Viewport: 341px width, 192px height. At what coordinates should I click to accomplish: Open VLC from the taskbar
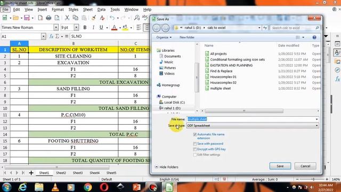55,187
